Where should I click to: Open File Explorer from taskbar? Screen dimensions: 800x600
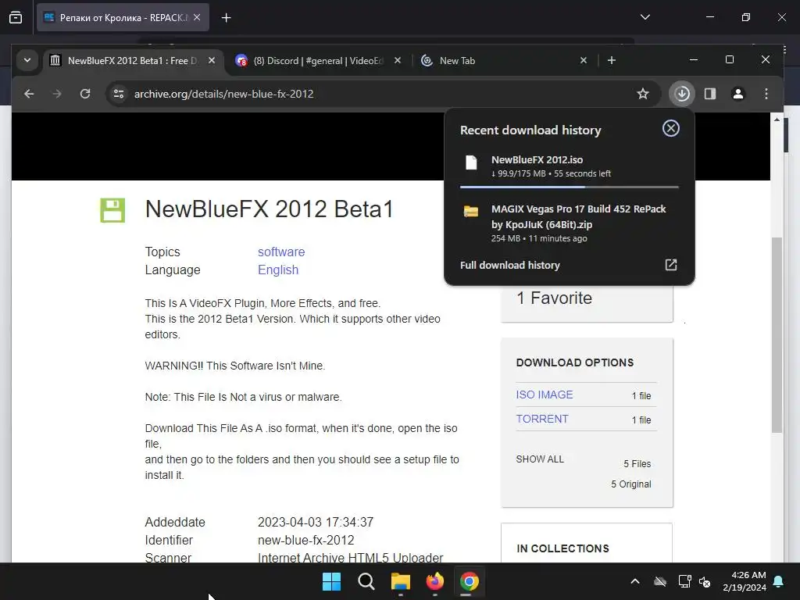tap(401, 581)
